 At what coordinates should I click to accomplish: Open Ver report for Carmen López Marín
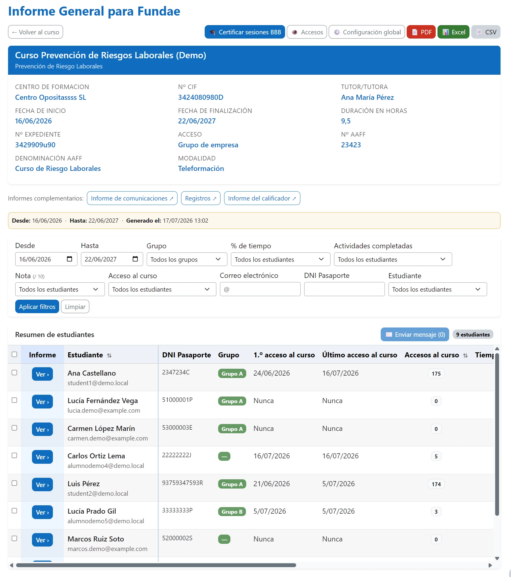42,429
